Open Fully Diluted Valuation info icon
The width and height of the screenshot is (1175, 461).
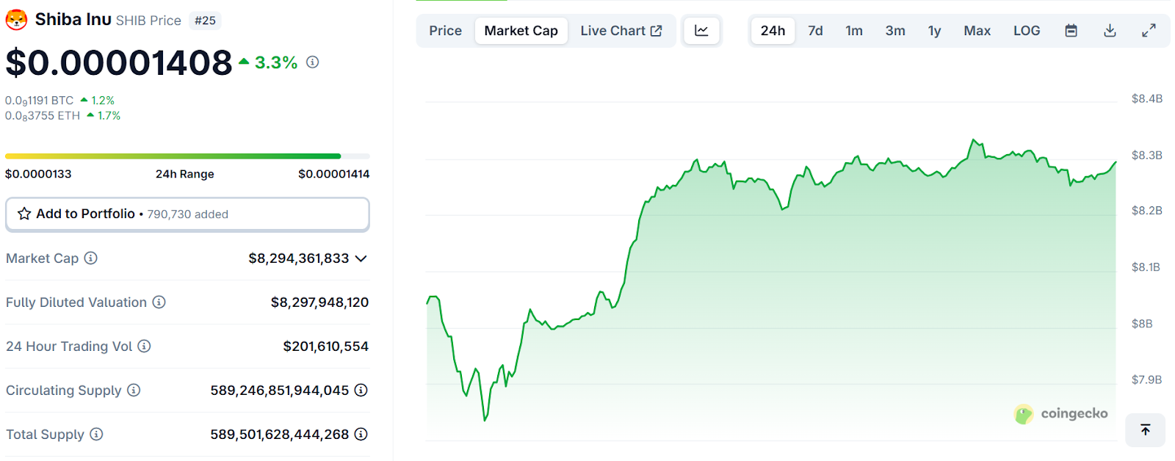[159, 302]
